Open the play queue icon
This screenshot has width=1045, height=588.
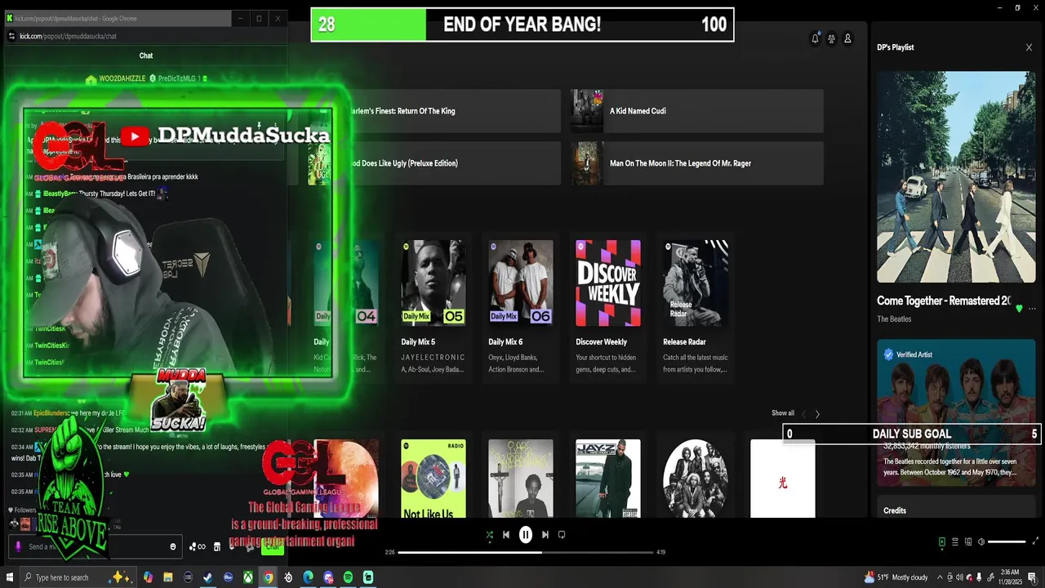[955, 541]
